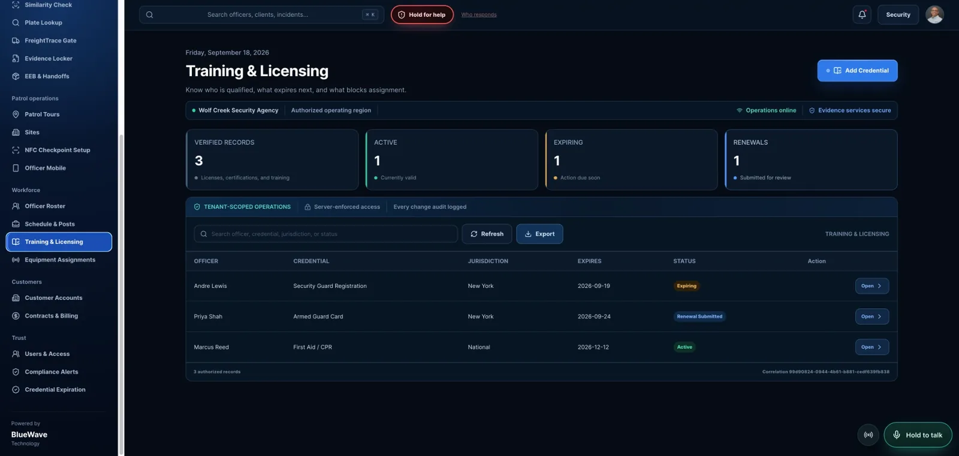This screenshot has width=959, height=456.
Task: Click the Add Credential button
Action: tap(857, 71)
